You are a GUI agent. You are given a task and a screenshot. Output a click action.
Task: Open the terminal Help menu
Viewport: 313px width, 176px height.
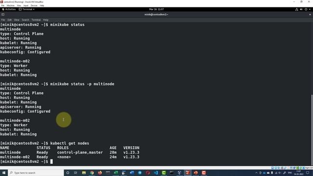(x=45, y=20)
